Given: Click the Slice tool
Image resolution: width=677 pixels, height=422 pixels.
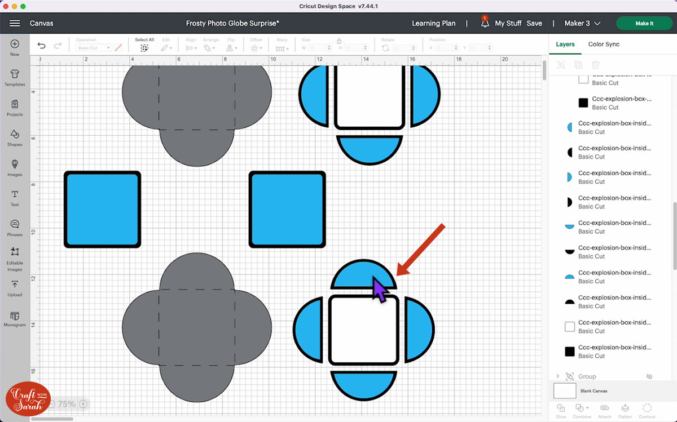Looking at the screenshot, I should [561, 411].
